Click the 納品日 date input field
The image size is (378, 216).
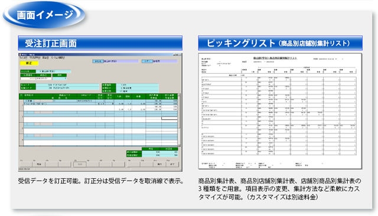[x=44, y=78]
